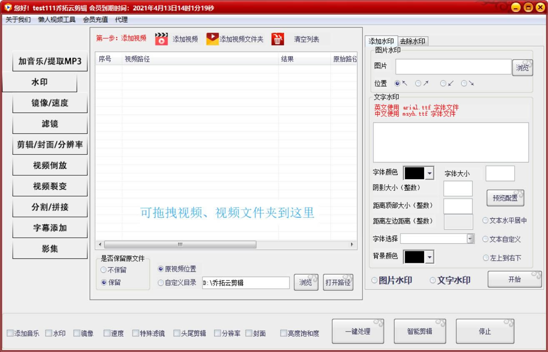
Task: Open the 镜像/速度 section
Action: pos(50,103)
